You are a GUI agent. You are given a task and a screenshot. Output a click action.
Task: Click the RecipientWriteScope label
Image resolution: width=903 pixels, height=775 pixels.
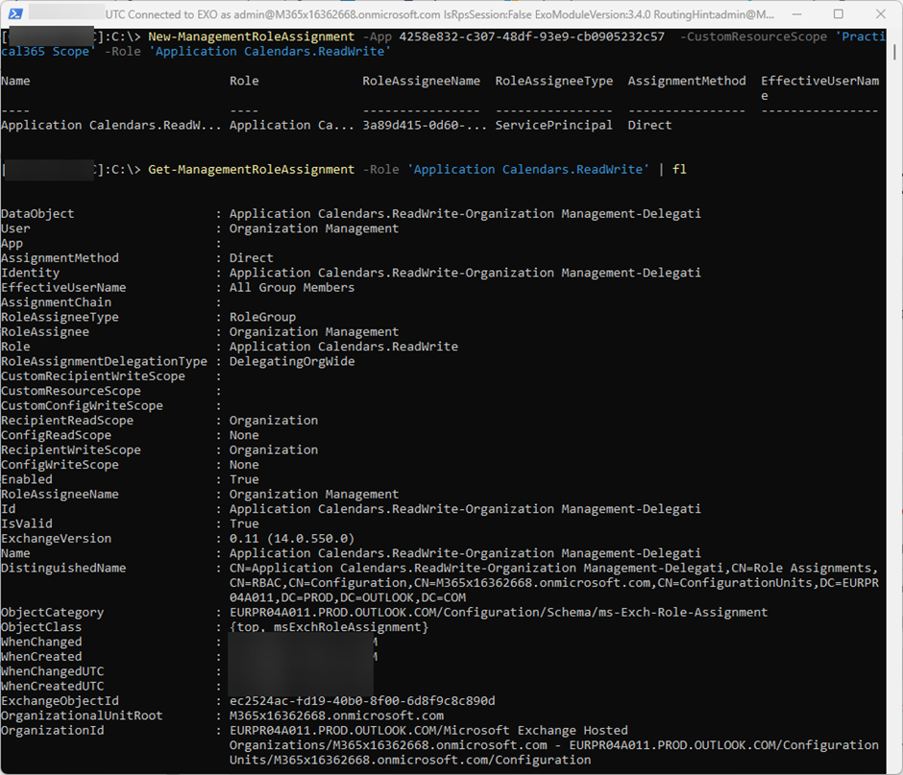pos(71,450)
